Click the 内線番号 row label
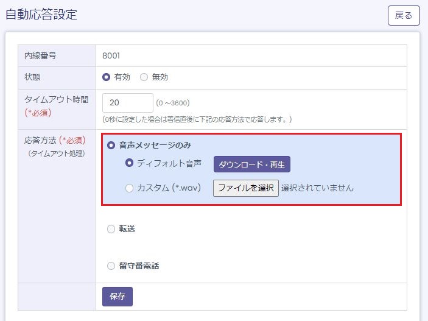Viewport: 428px width, 321px height. 40,55
